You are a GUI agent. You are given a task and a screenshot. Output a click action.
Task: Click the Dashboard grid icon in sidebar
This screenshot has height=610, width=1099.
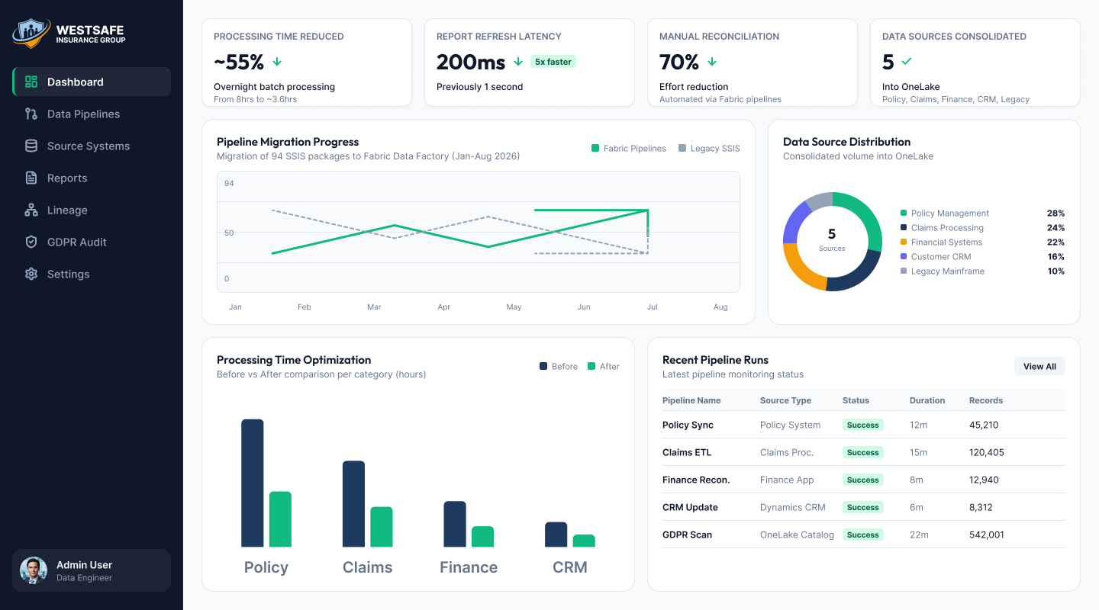31,82
